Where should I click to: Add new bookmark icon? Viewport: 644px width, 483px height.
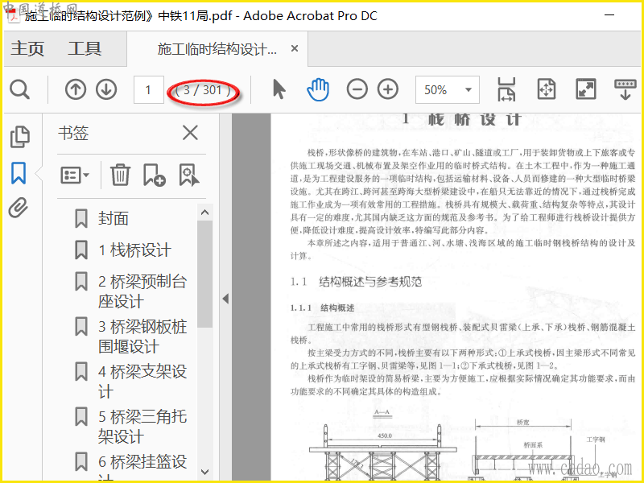coord(154,175)
